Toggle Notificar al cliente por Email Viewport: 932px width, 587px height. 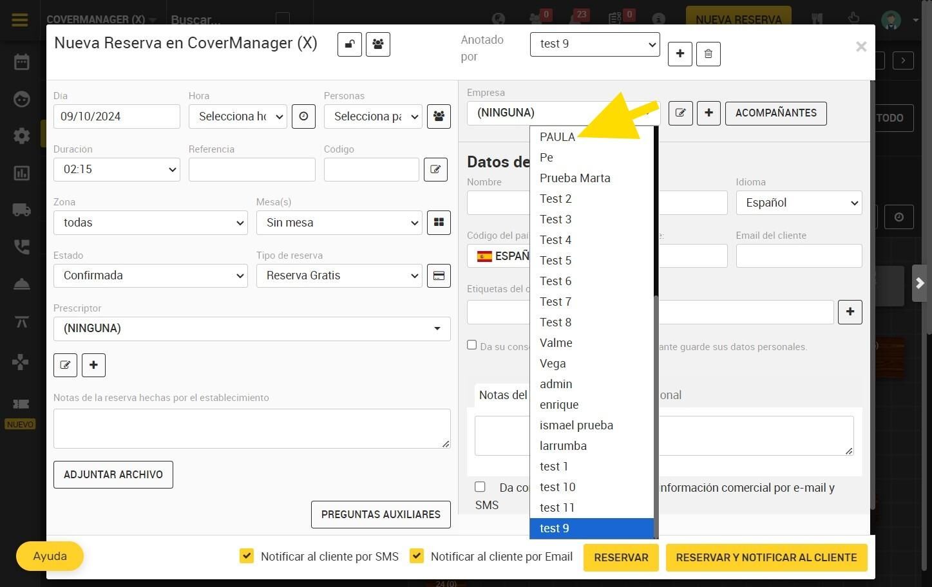[x=417, y=556]
